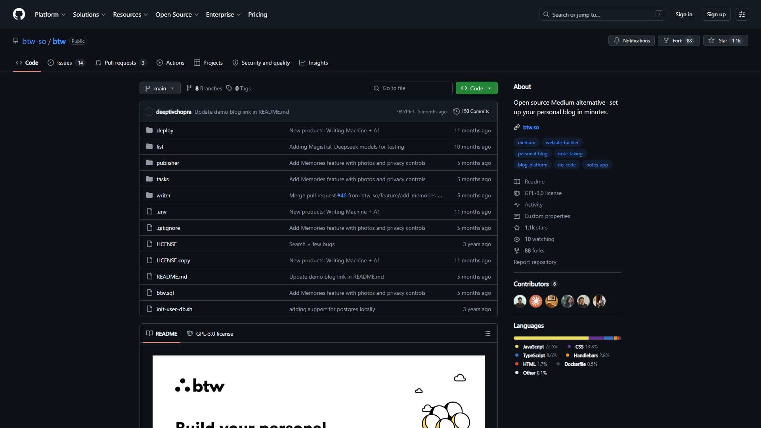Click the JavaScript yellow language bar segment

tap(551, 338)
